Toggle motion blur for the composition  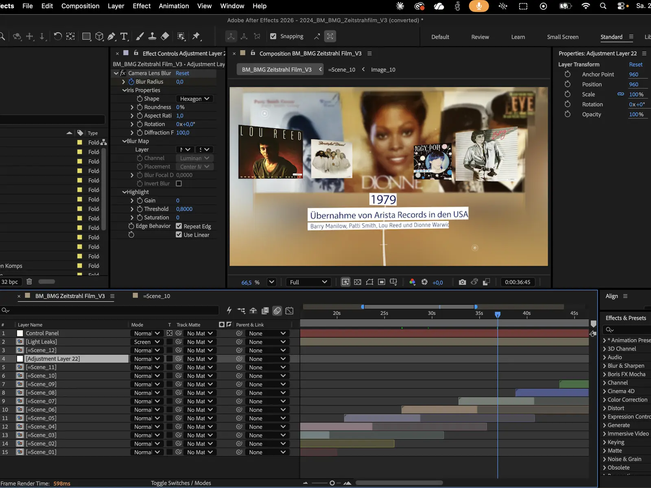pos(277,311)
